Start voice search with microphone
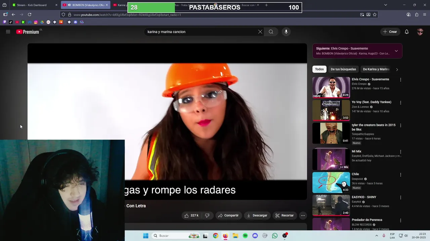 [x=286, y=32]
